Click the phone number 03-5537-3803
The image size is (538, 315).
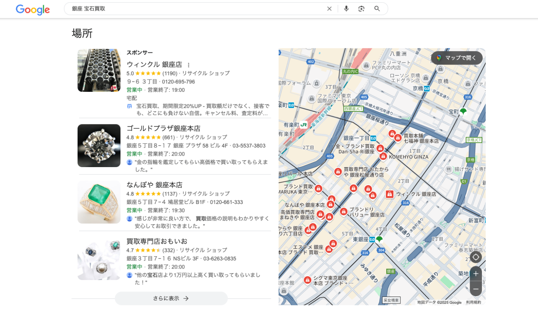(249, 146)
